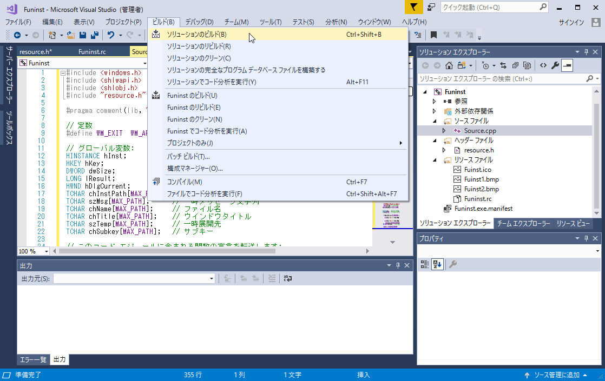The width and height of the screenshot is (605, 381).
Task: Click the New Project toolbar icon
Action: pyautogui.click(x=52, y=36)
